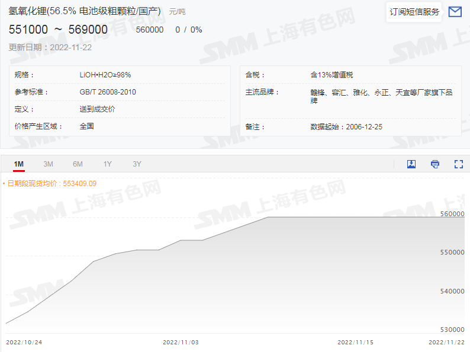
Task: Click the 550000 y-axis label
Action: (x=453, y=252)
